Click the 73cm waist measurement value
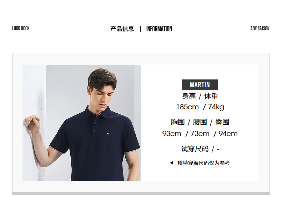The height and width of the screenshot is (197, 282). coord(200,134)
